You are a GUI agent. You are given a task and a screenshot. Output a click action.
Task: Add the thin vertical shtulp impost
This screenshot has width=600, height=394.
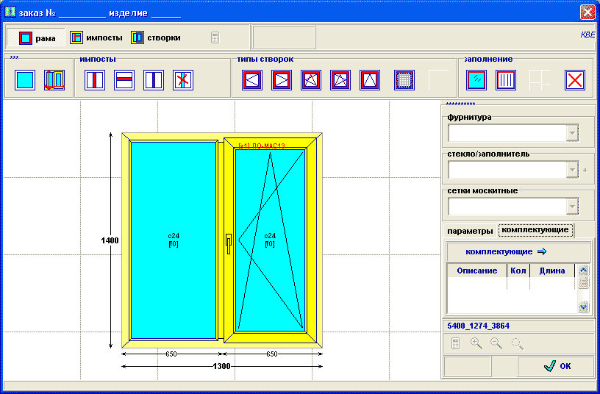(154, 80)
